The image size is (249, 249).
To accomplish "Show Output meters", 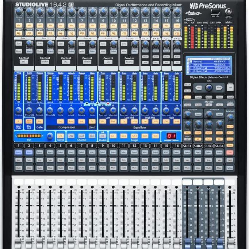I will pos(198,105).
